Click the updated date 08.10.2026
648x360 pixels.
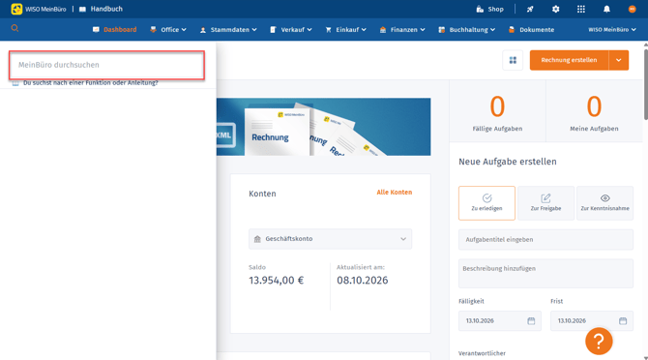point(363,281)
